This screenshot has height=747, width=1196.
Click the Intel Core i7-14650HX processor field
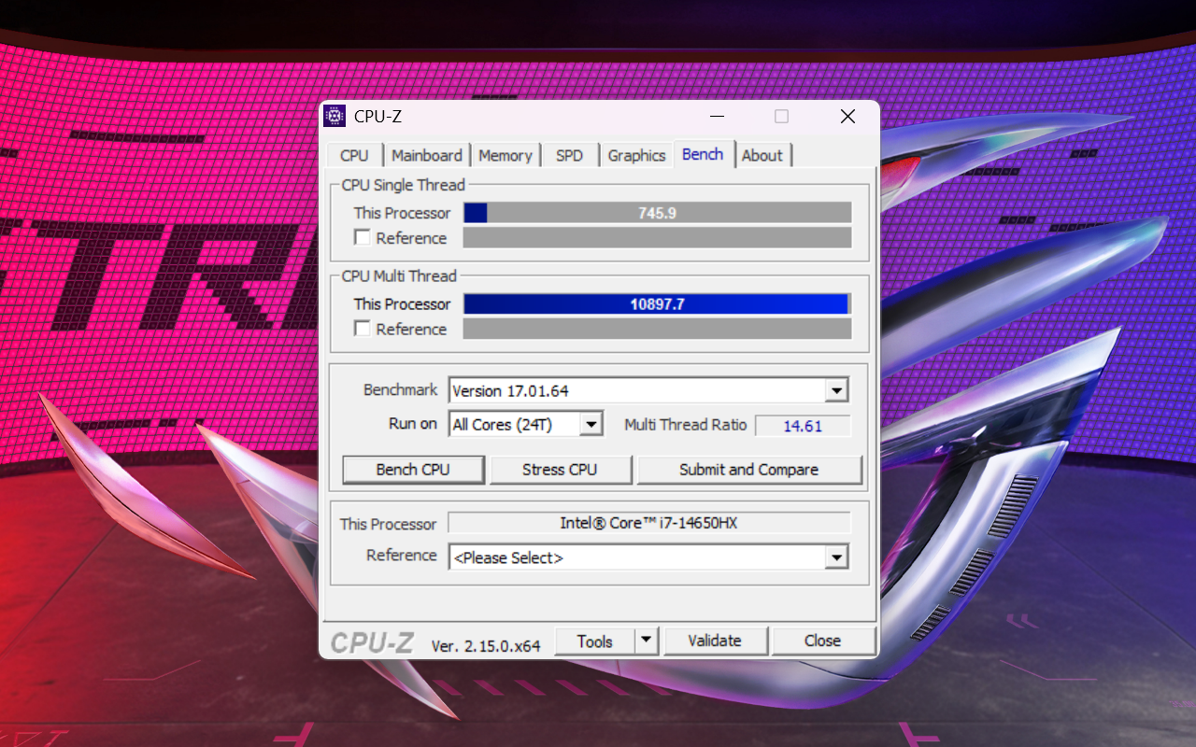(649, 523)
